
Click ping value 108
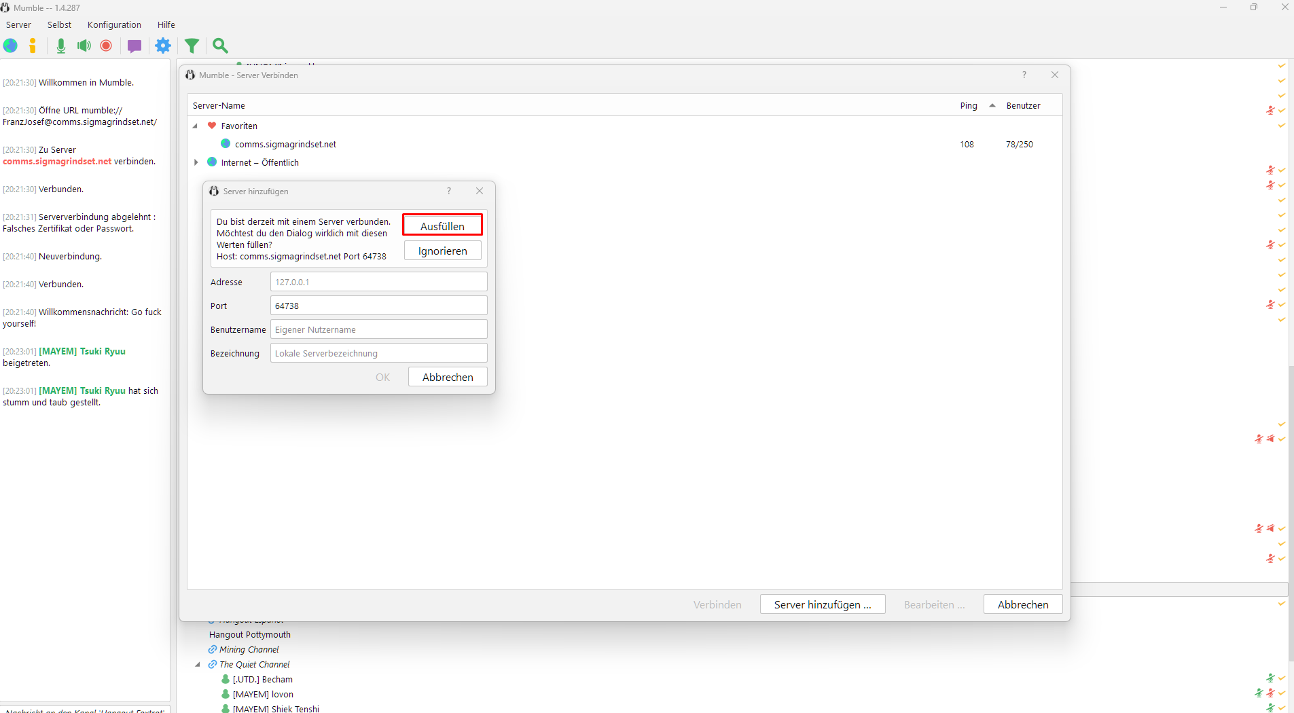coord(967,144)
